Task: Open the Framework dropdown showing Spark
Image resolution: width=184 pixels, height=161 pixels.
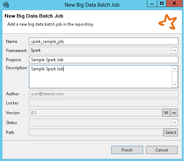Action: pos(104,50)
